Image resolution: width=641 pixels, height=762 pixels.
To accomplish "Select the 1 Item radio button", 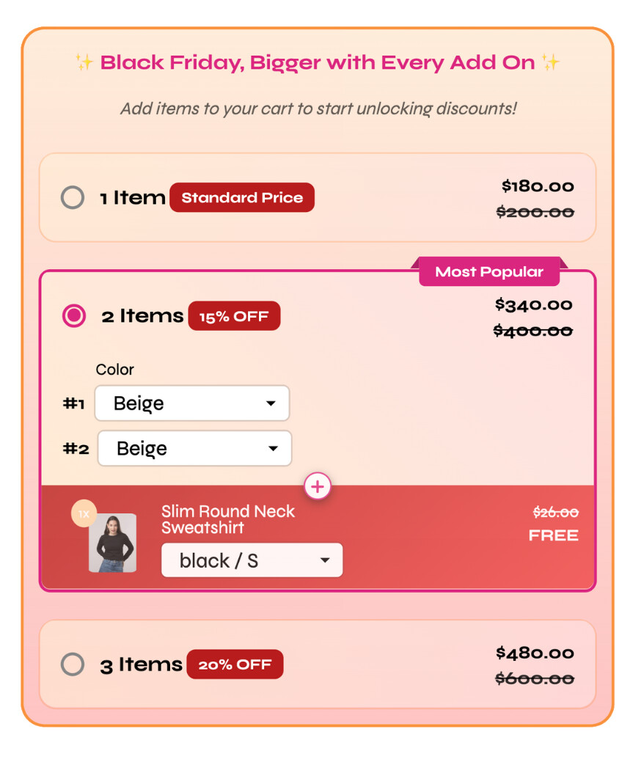I will pyautogui.click(x=73, y=198).
